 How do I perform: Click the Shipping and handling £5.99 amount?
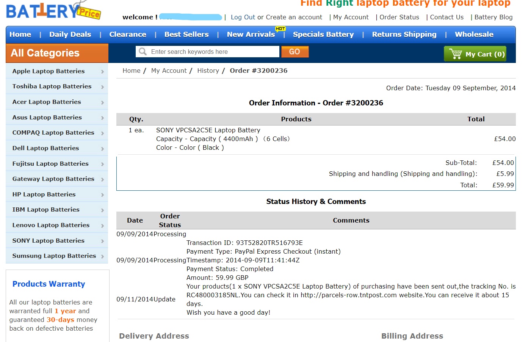pos(505,174)
